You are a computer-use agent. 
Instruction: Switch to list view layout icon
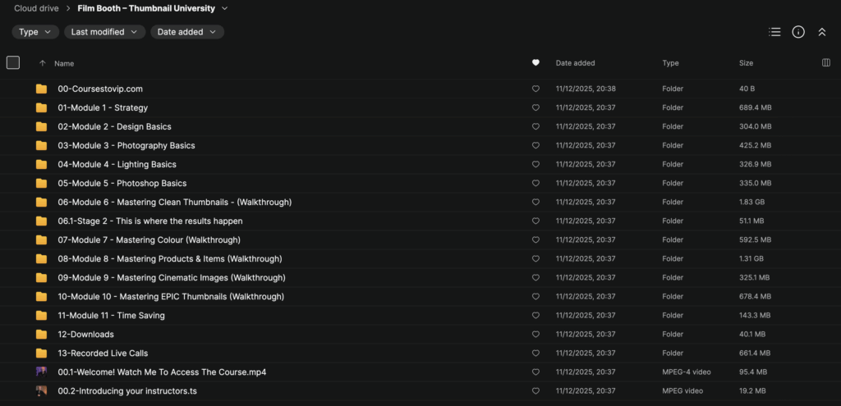coord(774,32)
